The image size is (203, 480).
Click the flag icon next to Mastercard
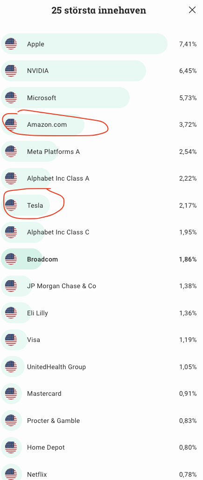point(11,393)
